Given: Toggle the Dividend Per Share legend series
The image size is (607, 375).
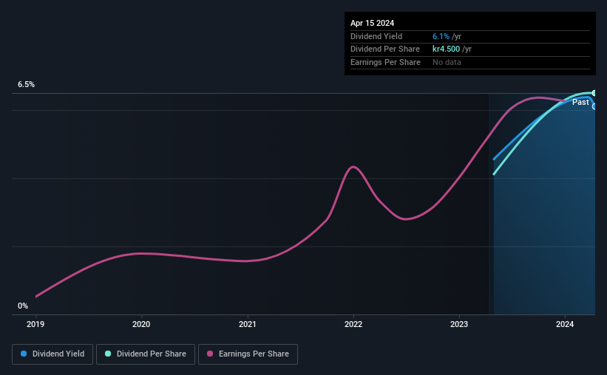Looking at the screenshot, I should pos(145,354).
